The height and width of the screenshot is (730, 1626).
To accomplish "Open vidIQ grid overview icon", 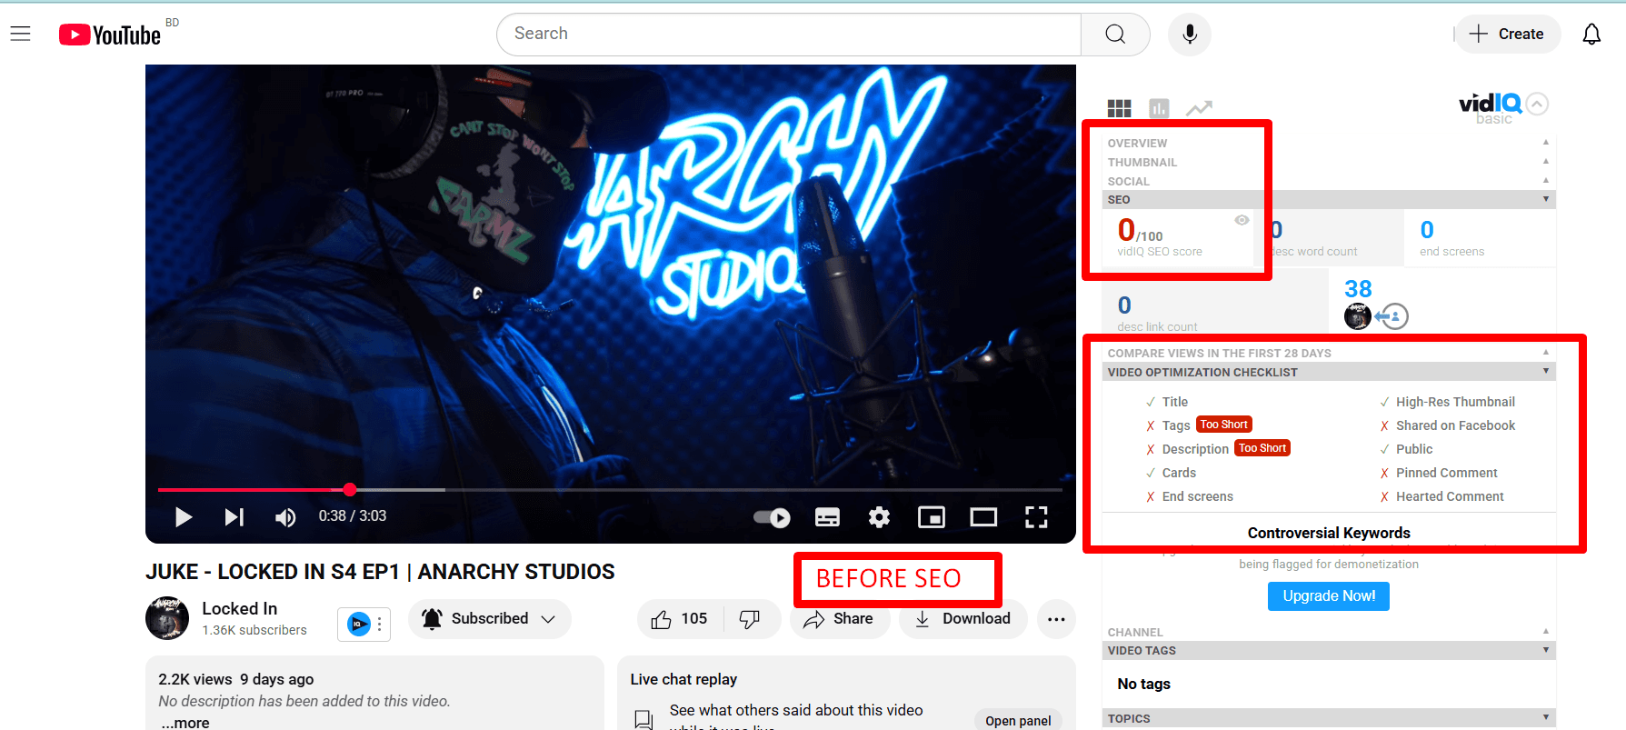I will coord(1119,108).
